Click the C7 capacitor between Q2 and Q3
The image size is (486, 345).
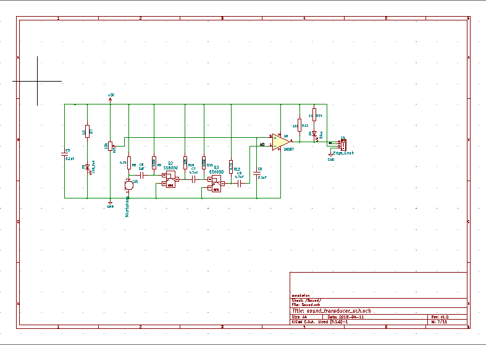click(193, 179)
